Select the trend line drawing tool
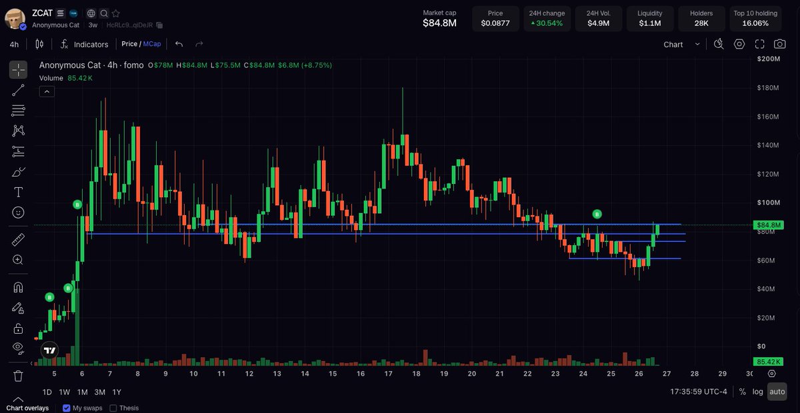800x413 pixels. pos(19,90)
